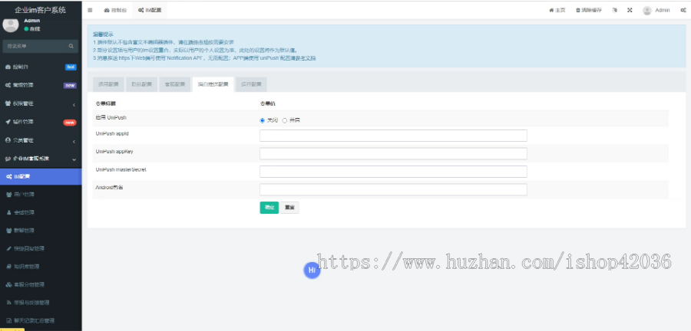Click the blue floating Hi chat button
This screenshot has width=691, height=331.
pos(312,270)
